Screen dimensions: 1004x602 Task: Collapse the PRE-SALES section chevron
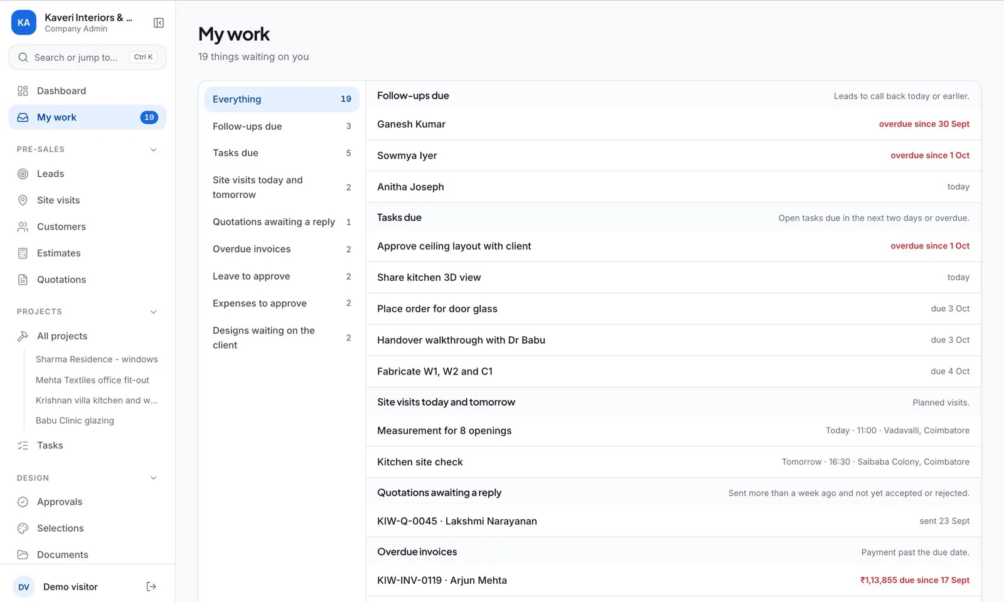tap(154, 149)
